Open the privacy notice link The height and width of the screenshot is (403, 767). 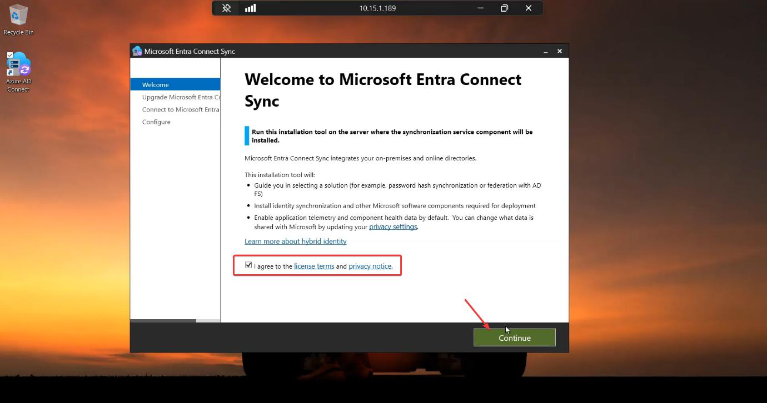click(370, 266)
